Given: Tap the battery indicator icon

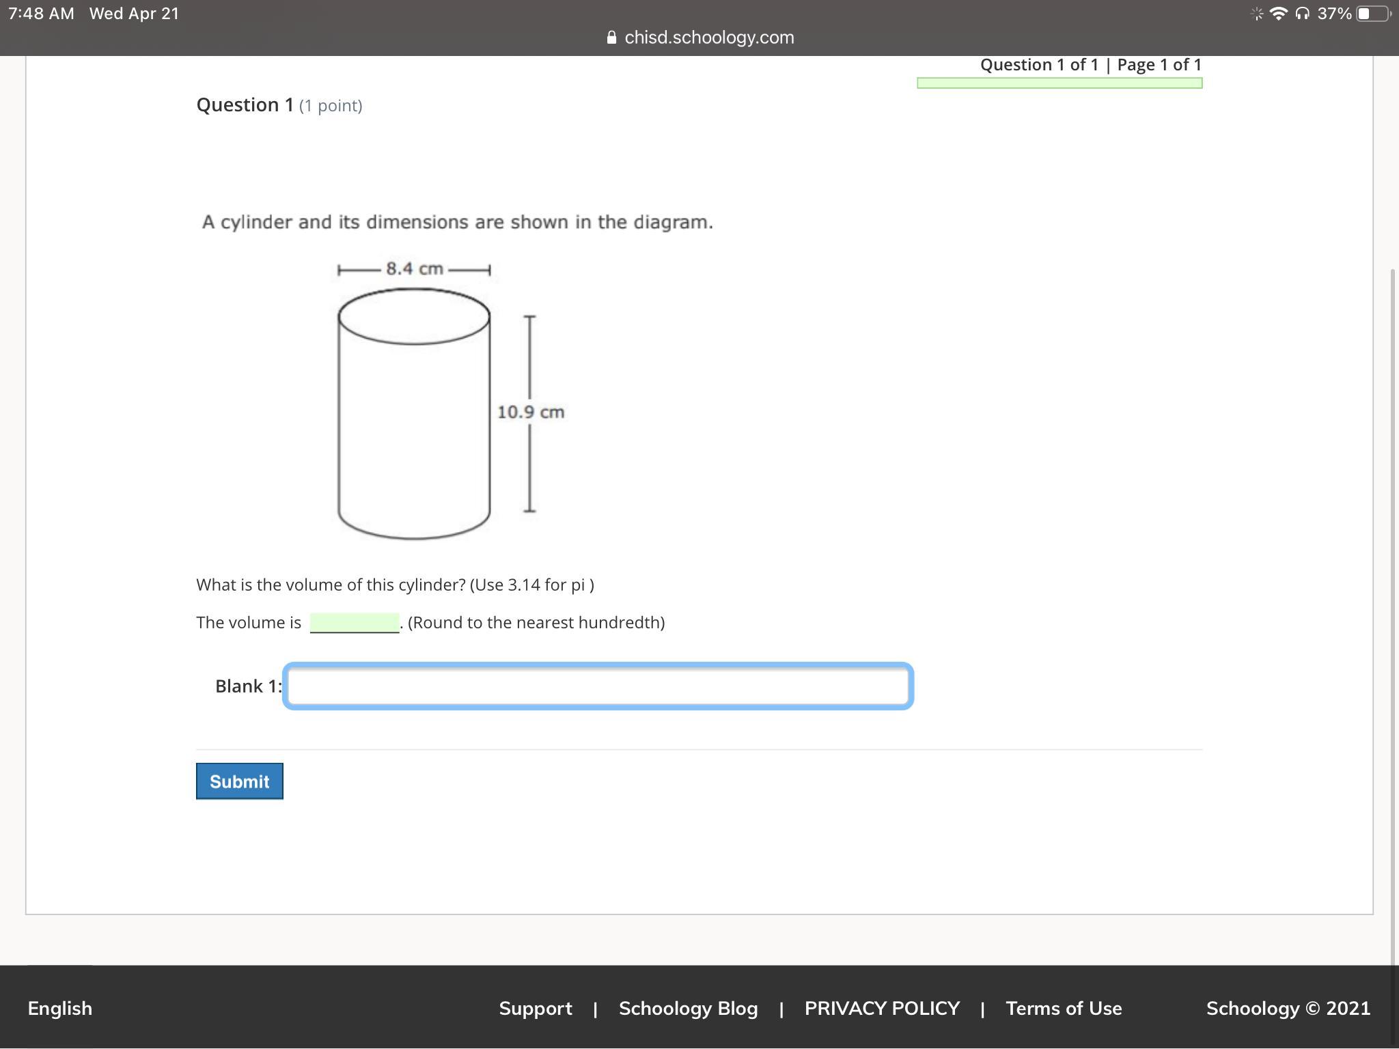Looking at the screenshot, I should [1372, 14].
